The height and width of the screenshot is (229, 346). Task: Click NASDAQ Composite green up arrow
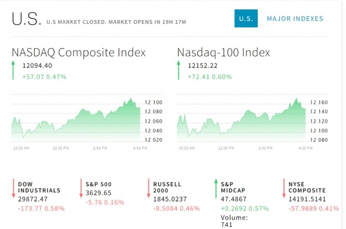pyautogui.click(x=13, y=70)
